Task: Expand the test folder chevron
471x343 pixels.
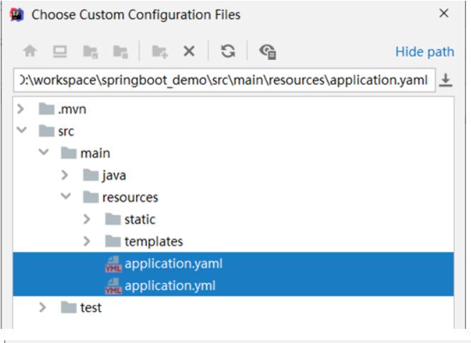Action: click(43, 308)
